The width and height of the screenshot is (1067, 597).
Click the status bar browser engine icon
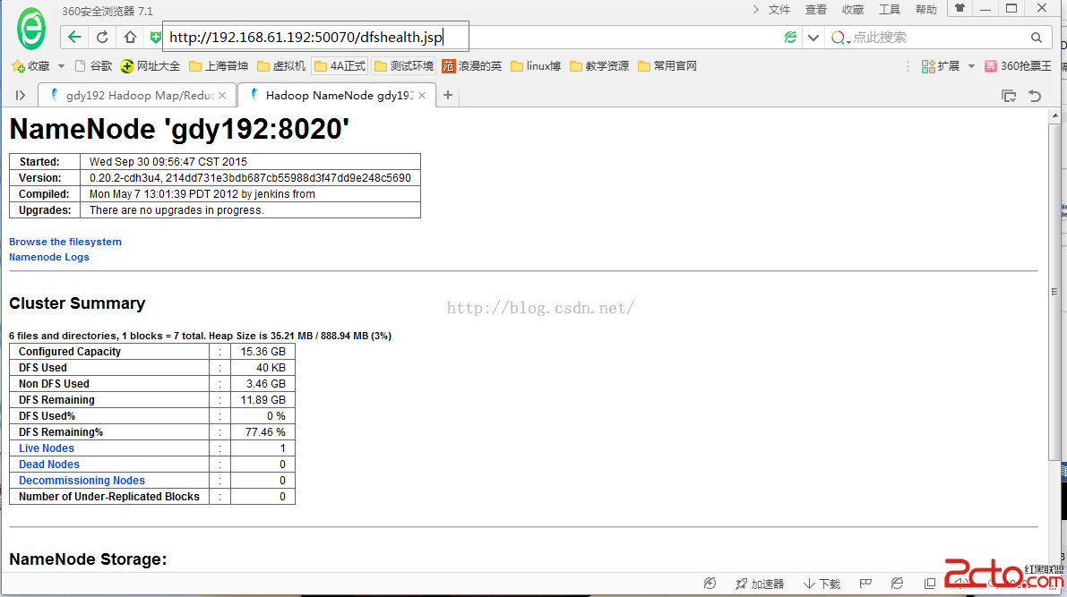tap(897, 584)
